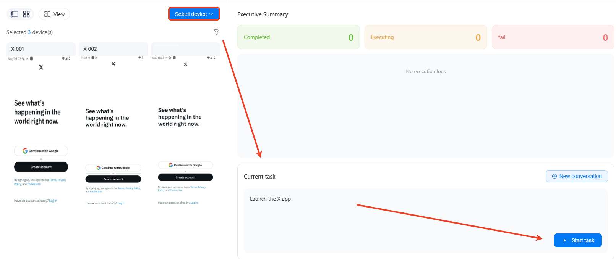This screenshot has width=616, height=259.
Task: Click the Start task button
Action: pos(578,240)
